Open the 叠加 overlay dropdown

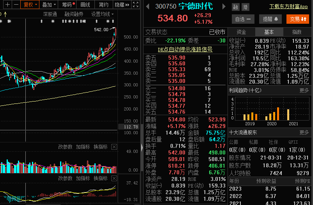[49, 5]
